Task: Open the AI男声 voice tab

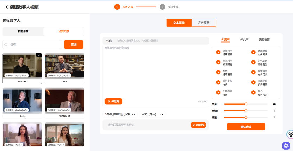Action: point(225,40)
